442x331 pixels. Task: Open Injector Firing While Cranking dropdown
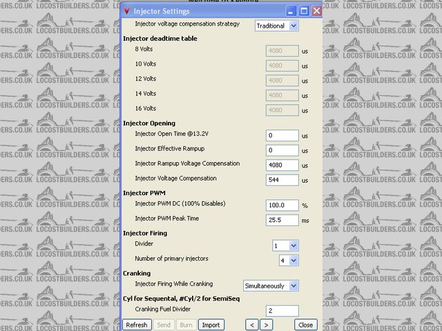pos(271,285)
